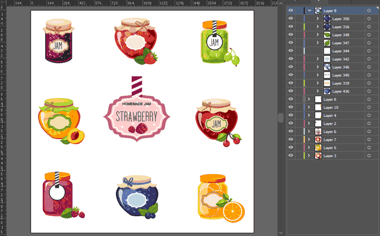This screenshot has height=236, width=380.
Task: Click the strawberry jam label artwork
Action: 137,109
